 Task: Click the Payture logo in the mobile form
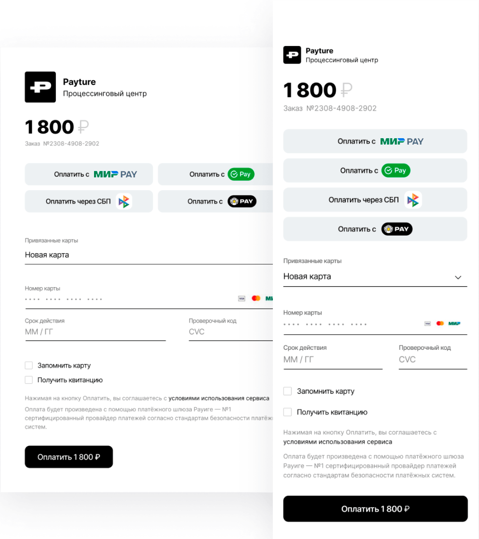coord(292,55)
